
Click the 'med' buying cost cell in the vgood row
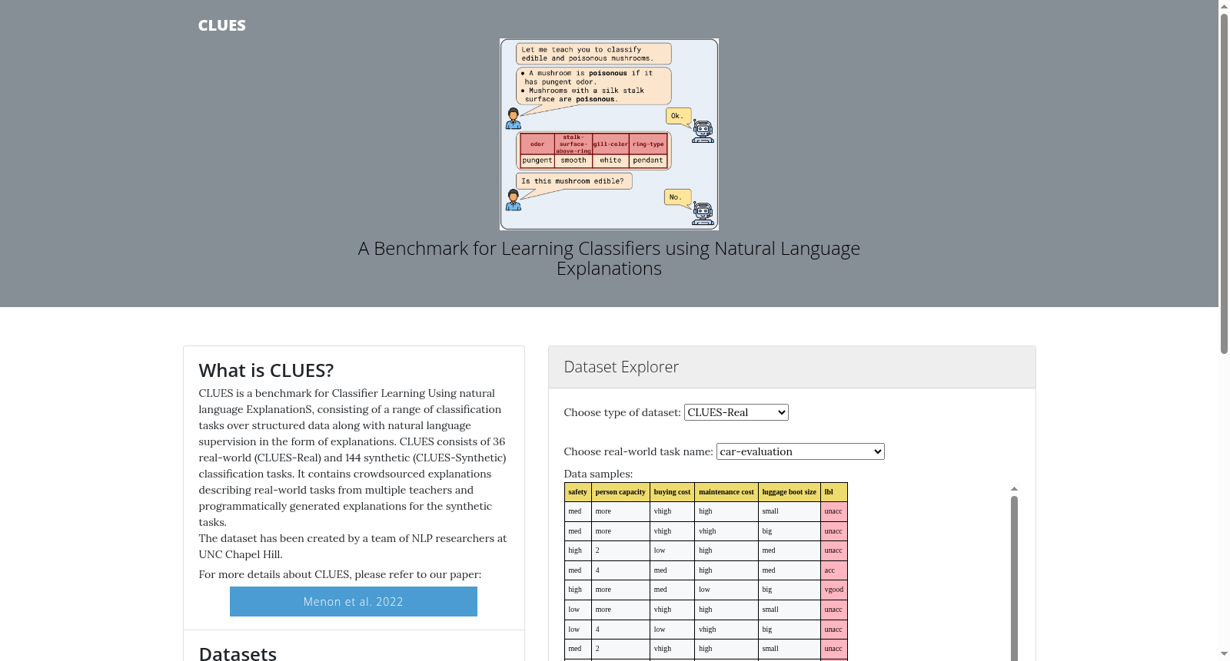[x=672, y=590]
